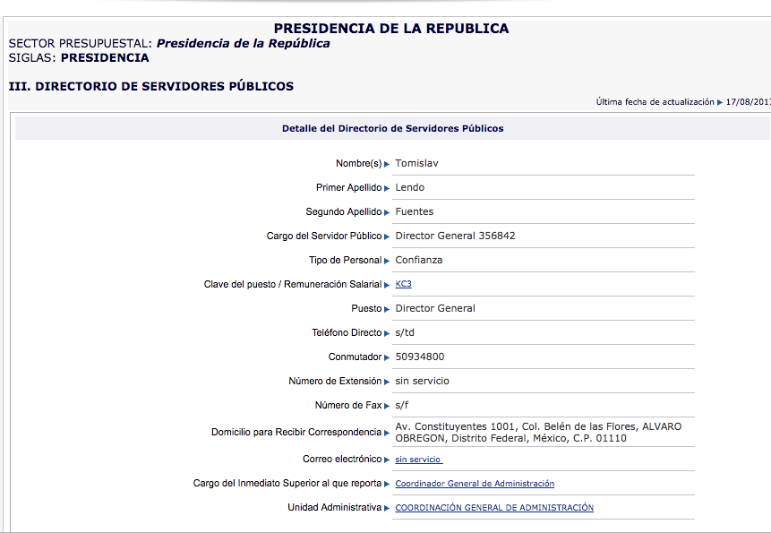Open the COORDINACIÓN GENERAL DE ADMINISTRACIÓN unit link
The height and width of the screenshot is (533, 771).
494,508
